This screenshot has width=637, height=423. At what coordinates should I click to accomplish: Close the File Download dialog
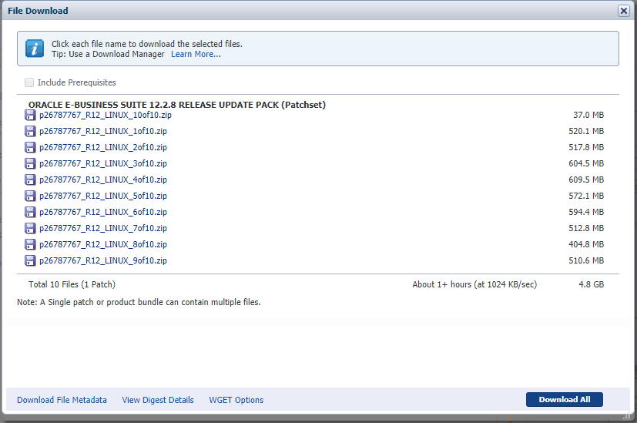point(624,11)
